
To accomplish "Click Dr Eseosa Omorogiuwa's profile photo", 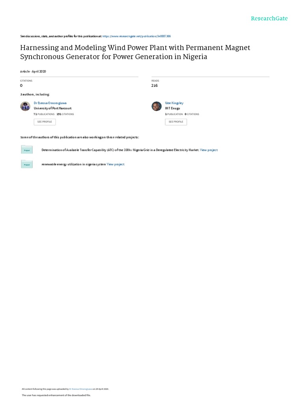I will 25,106.
